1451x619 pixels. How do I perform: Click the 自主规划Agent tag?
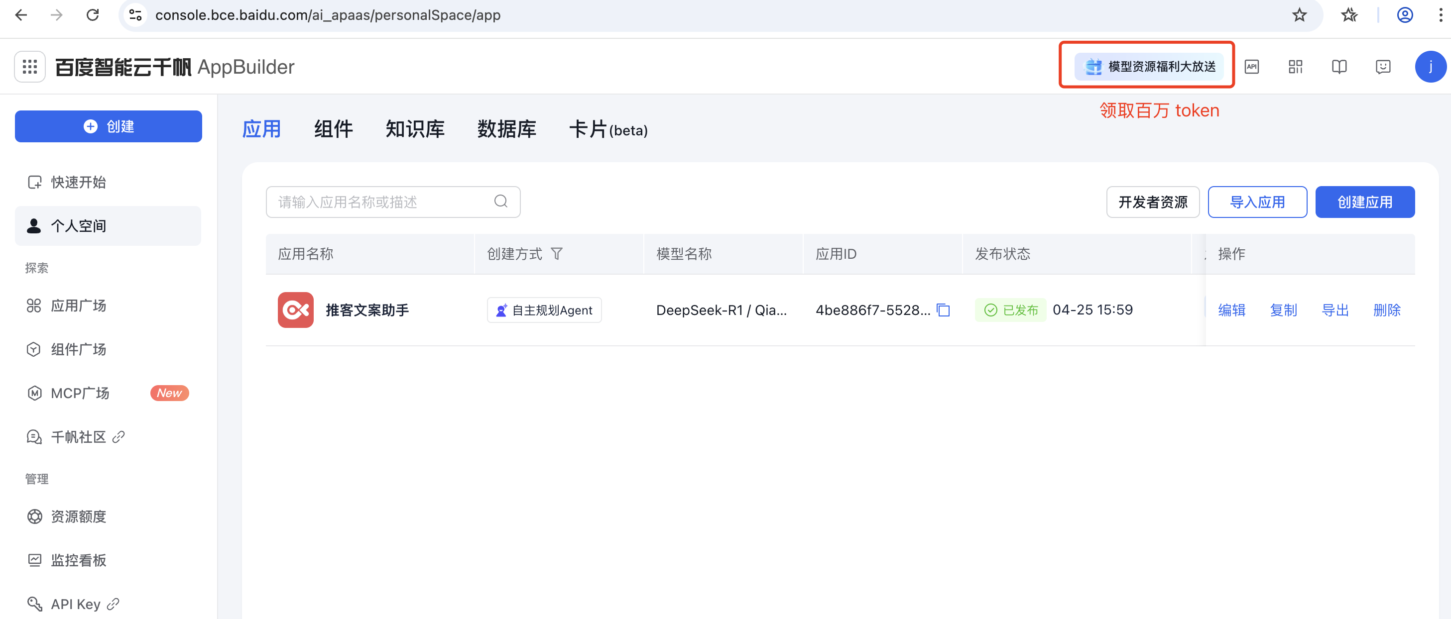[x=544, y=310]
